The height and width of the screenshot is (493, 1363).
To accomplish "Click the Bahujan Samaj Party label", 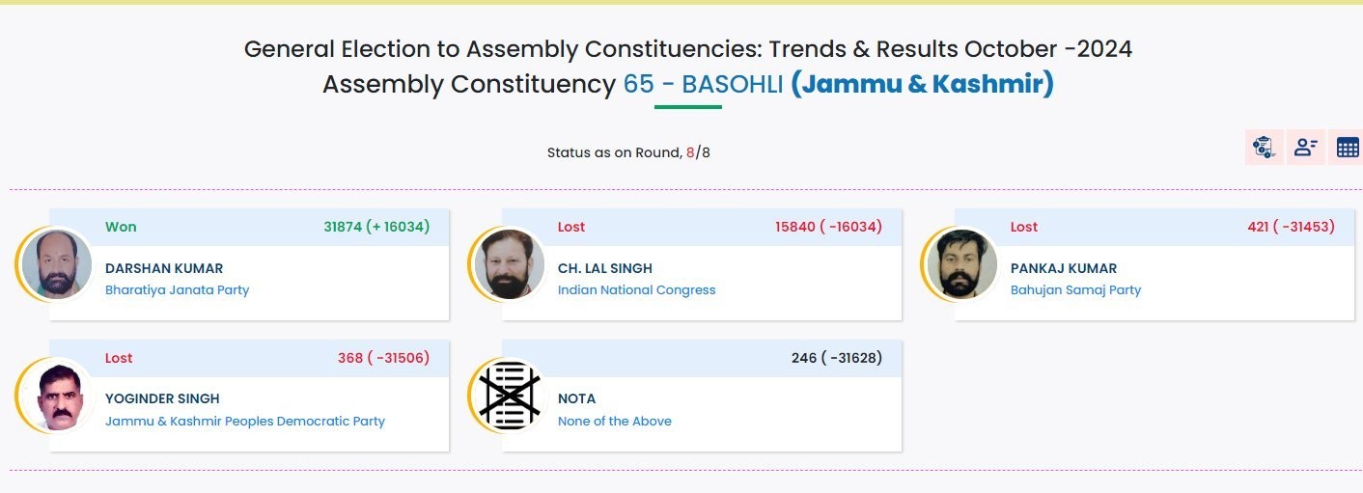I will click(x=1075, y=289).
